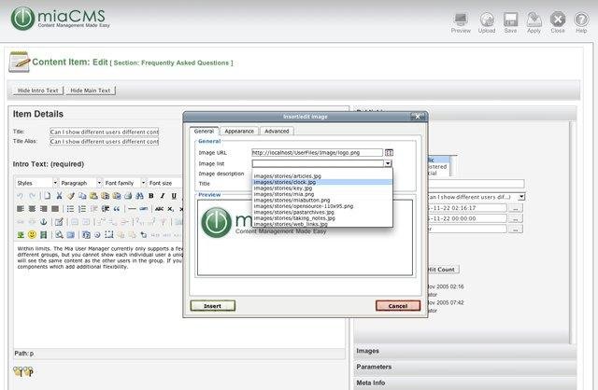Image resolution: width=598 pixels, height=390 pixels.
Task: Switch to the General tab
Action: point(204,131)
